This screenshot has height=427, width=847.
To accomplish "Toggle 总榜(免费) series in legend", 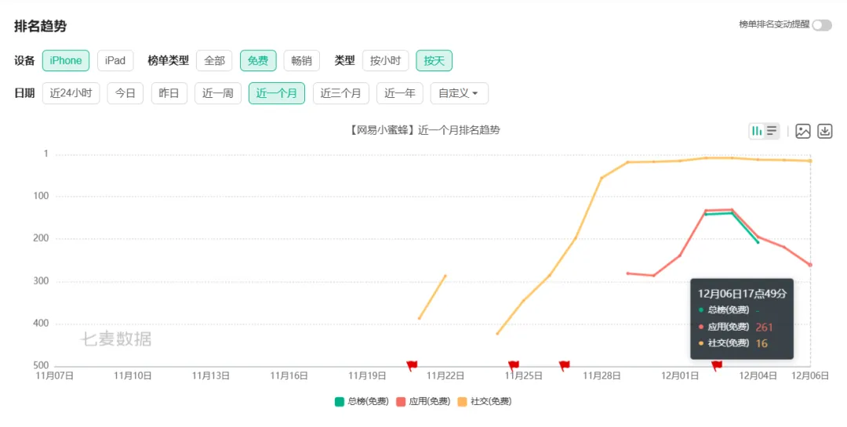I will coord(362,401).
